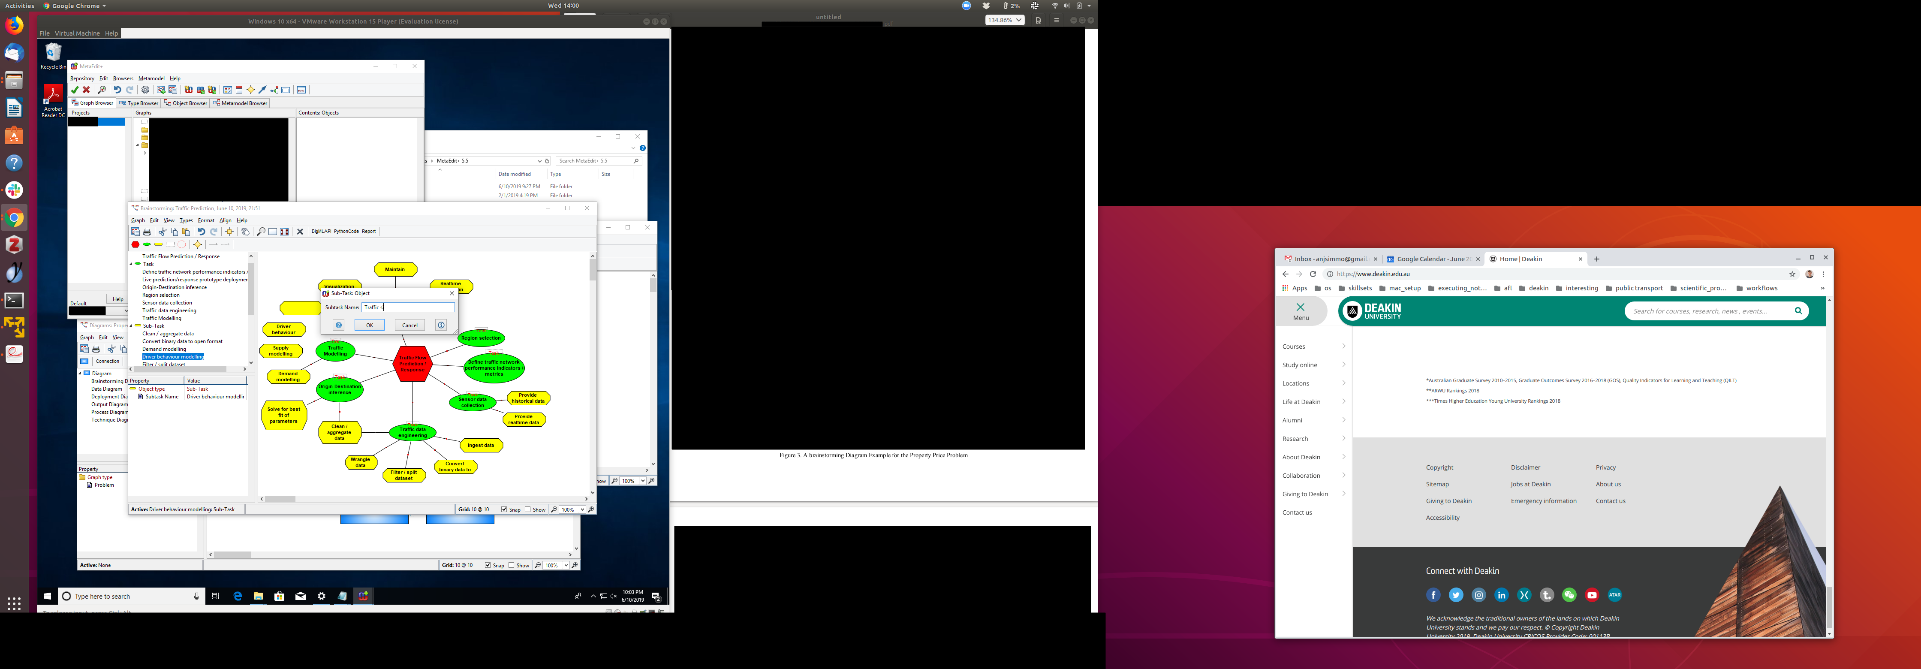The width and height of the screenshot is (1921, 669).
Task: Switch to the Type Browser tab
Action: (x=139, y=103)
